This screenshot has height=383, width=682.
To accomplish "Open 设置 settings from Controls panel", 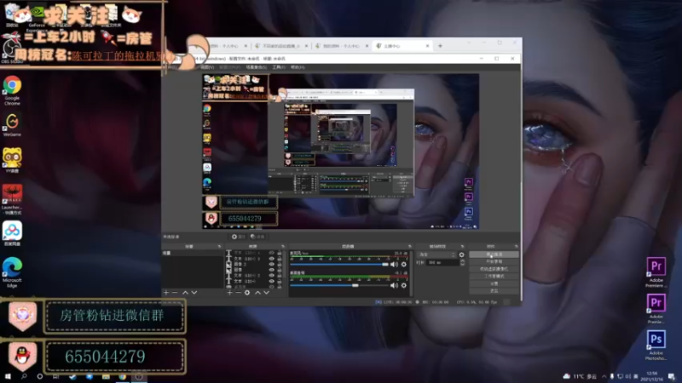I will (494, 283).
